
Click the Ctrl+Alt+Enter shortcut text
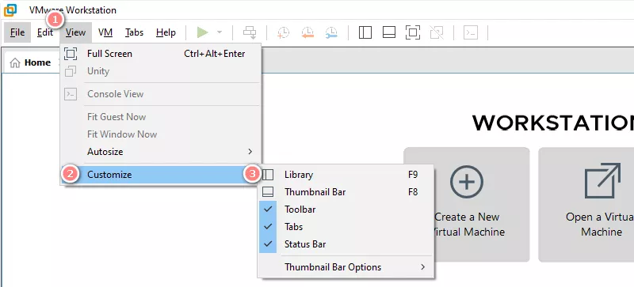pos(214,54)
